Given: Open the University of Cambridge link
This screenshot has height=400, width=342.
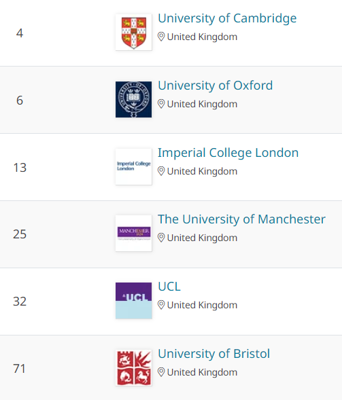Looking at the screenshot, I should [x=227, y=18].
